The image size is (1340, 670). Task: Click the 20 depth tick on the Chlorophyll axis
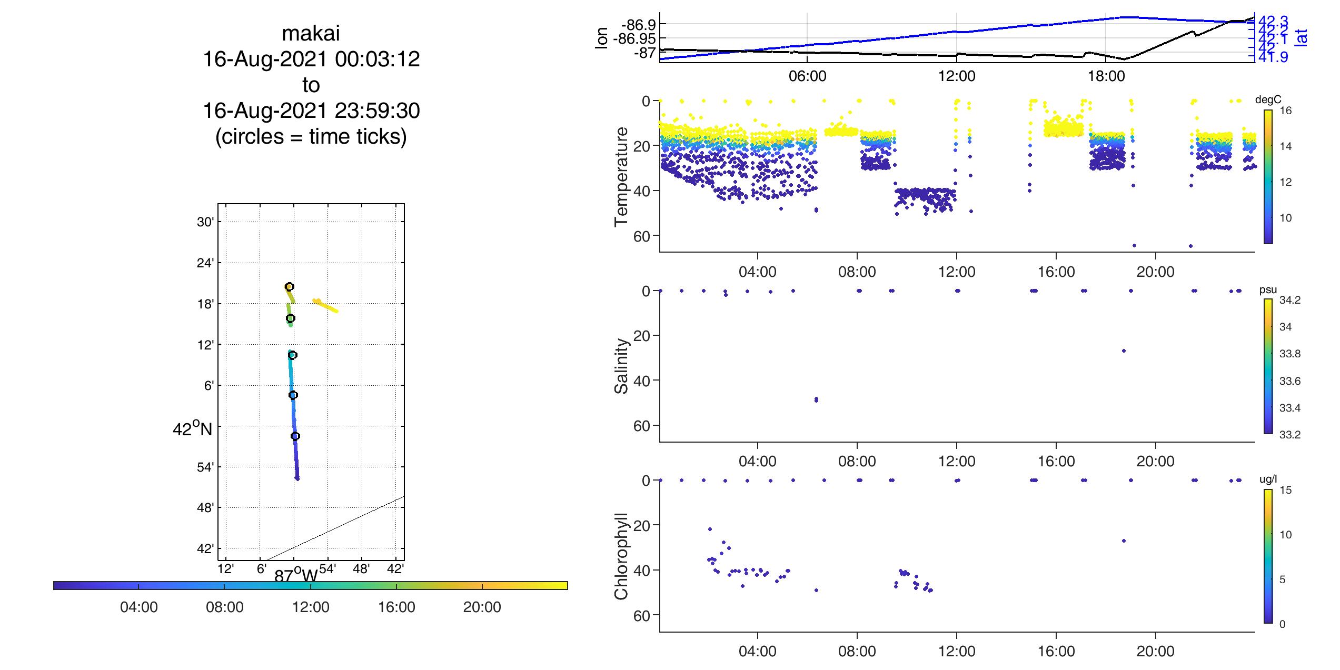[642, 525]
